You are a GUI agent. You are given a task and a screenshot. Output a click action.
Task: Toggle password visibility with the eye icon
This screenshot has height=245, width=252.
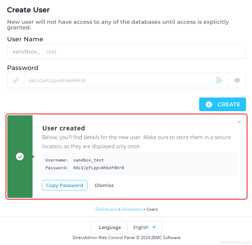point(237,80)
